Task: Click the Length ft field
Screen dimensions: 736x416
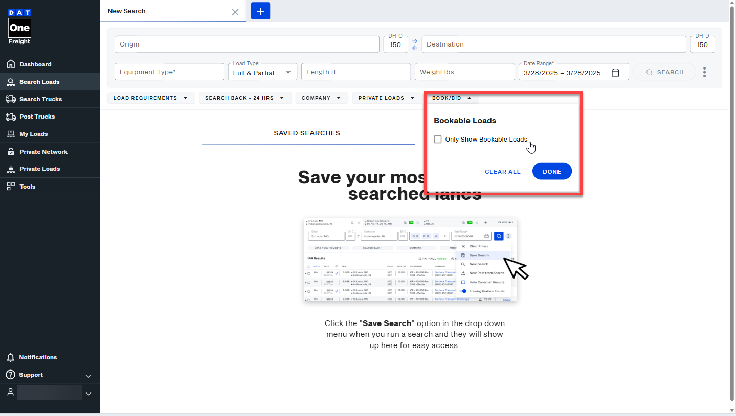Action: [x=356, y=72]
